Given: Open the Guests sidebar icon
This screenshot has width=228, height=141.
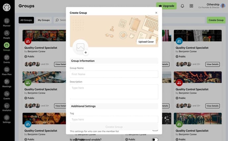Looking at the screenshot, I should [x=7, y=94].
